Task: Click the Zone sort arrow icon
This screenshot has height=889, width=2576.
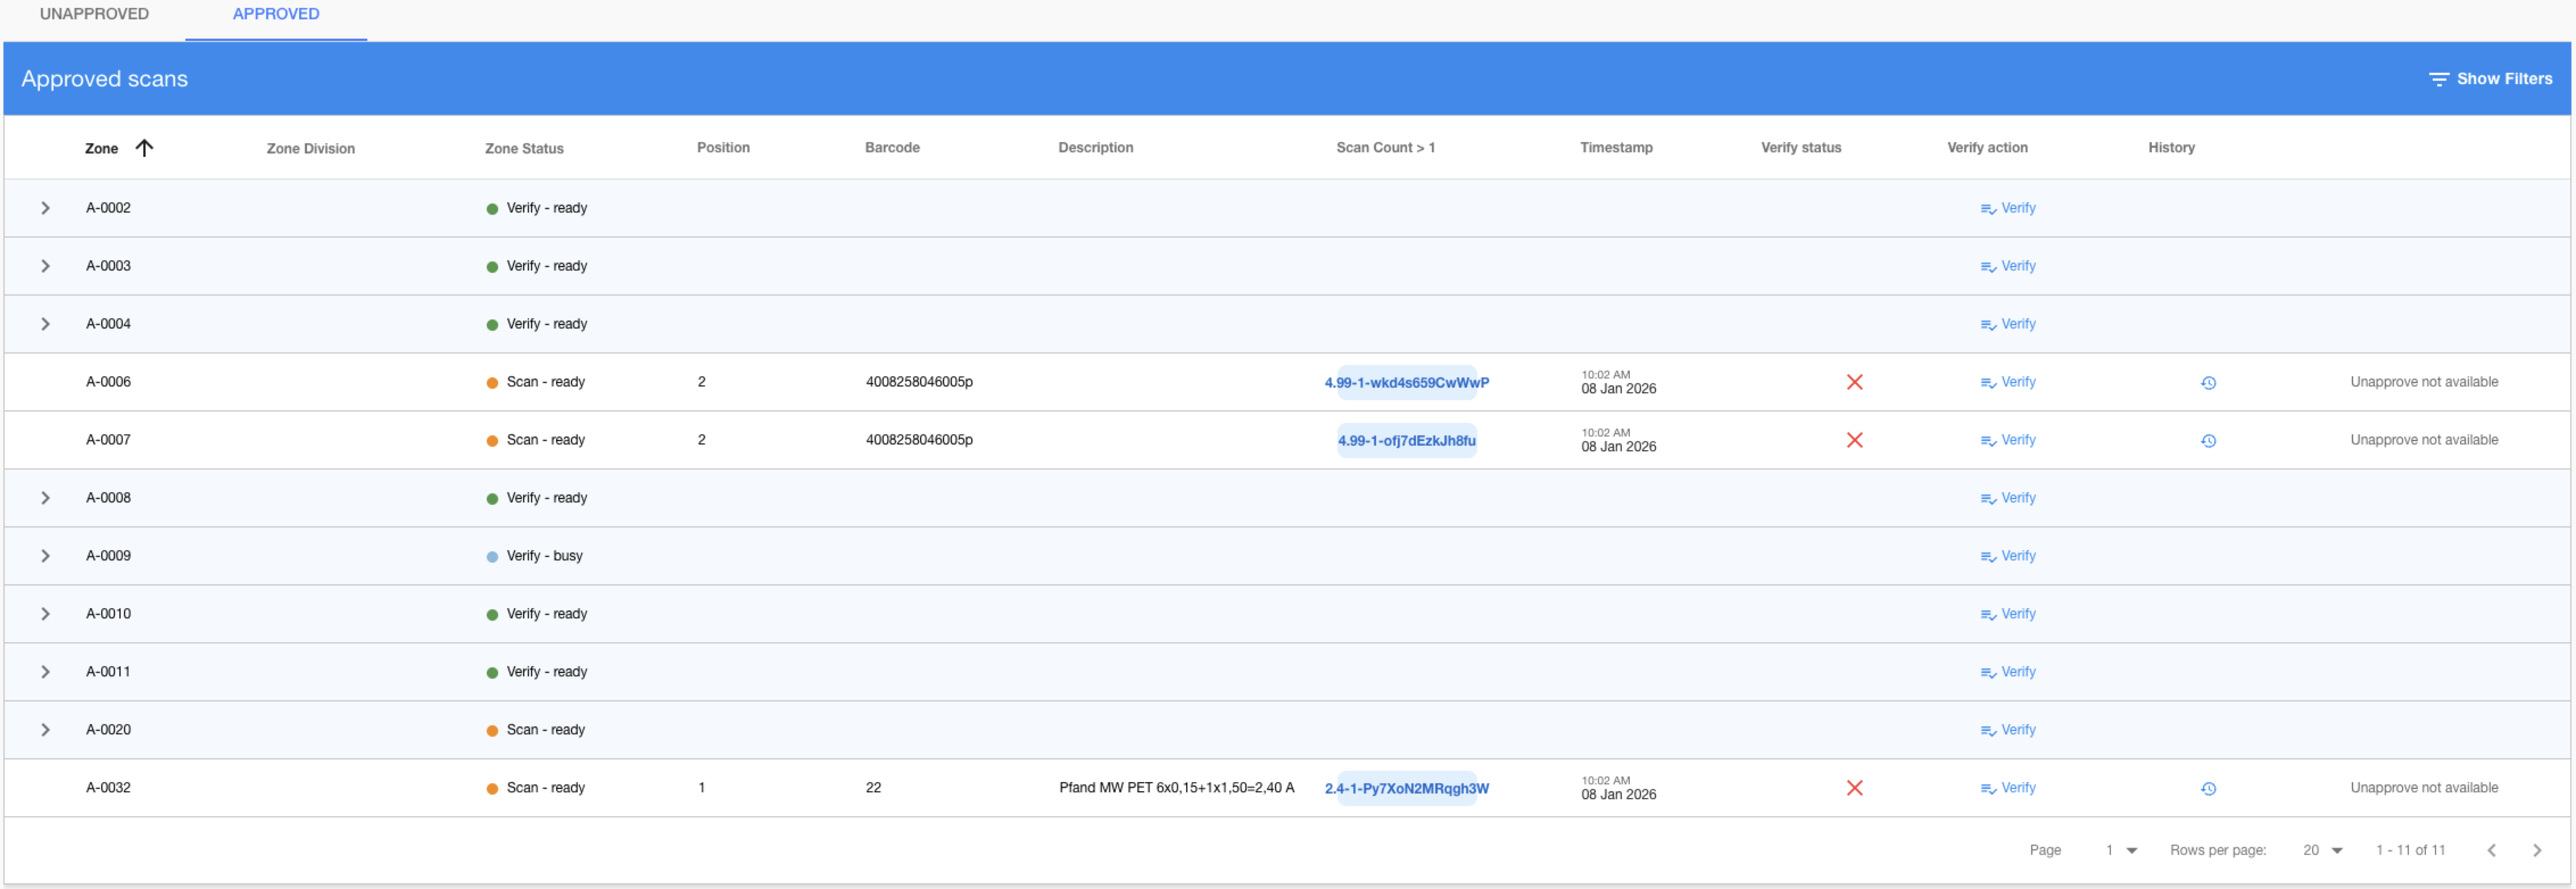Action: (x=144, y=148)
